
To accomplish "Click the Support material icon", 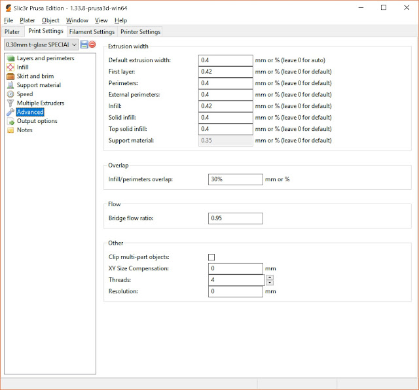I will (10, 85).
